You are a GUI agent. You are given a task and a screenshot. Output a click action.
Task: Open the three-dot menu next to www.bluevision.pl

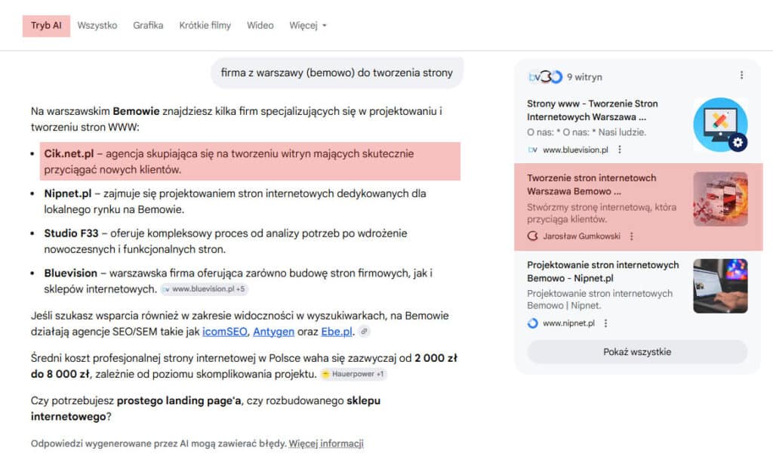point(619,150)
